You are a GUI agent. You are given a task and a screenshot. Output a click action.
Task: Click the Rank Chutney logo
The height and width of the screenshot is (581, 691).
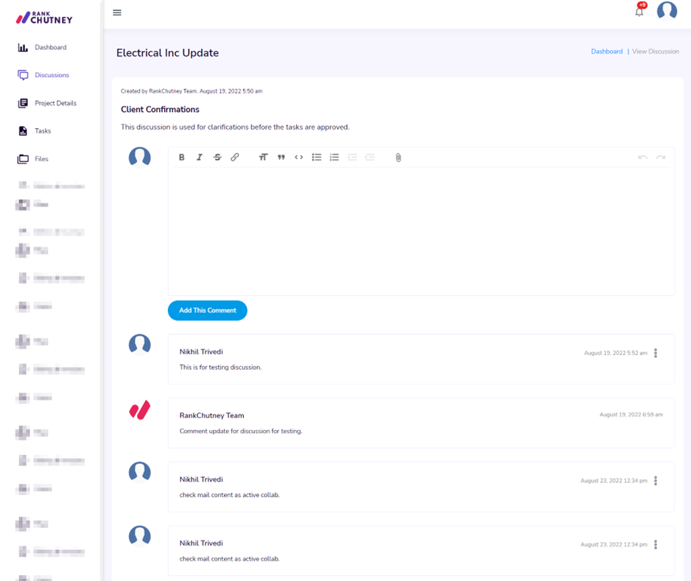[44, 18]
